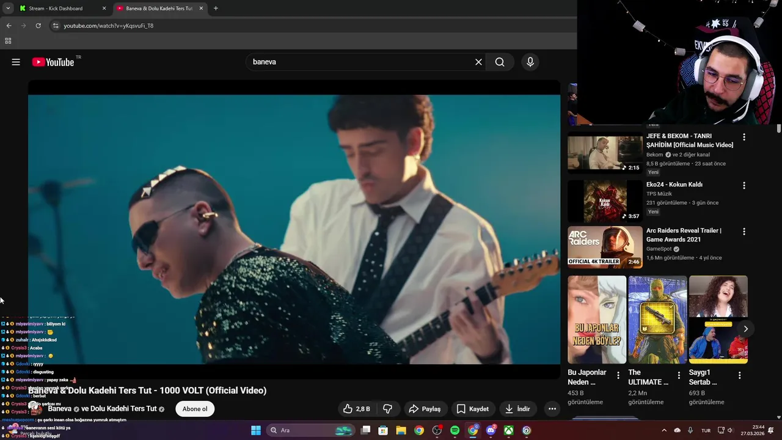Visit the TPS Müzik channel link

click(x=659, y=194)
